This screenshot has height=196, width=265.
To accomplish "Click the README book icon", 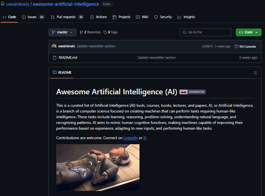I will (55, 72).
